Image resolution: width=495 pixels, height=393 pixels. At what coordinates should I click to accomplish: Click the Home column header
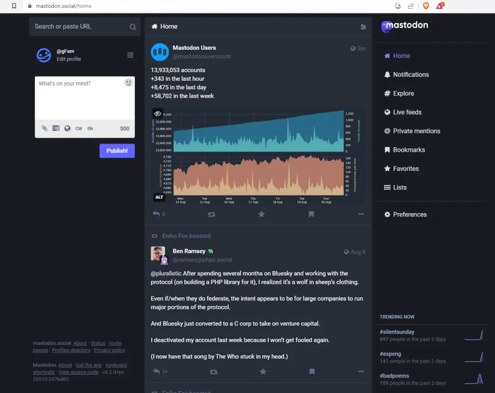point(164,27)
